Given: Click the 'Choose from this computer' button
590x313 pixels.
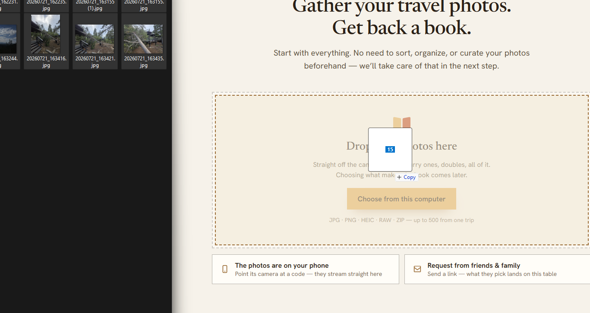Looking at the screenshot, I should (x=401, y=199).
